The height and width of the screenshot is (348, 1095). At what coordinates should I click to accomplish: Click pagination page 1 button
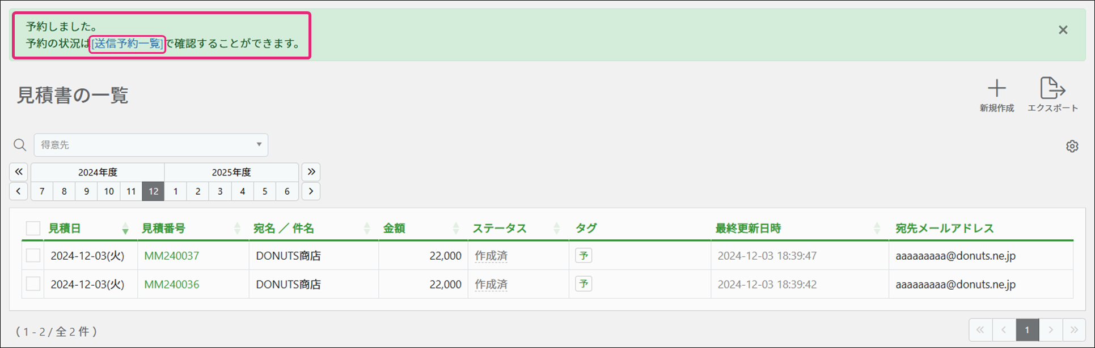(1027, 330)
